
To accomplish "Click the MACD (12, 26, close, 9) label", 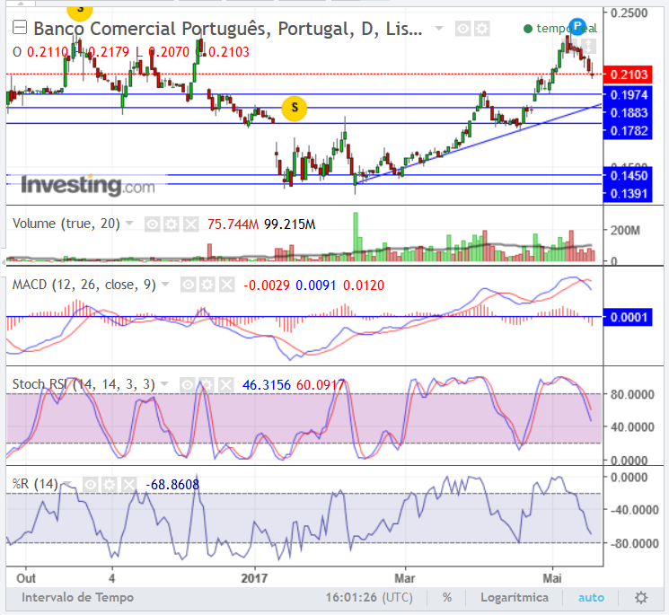I will (84, 285).
